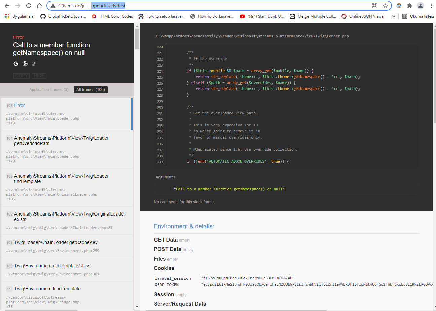Open the Slam Dunk YouTube bookmark

pyautogui.click(x=263, y=16)
